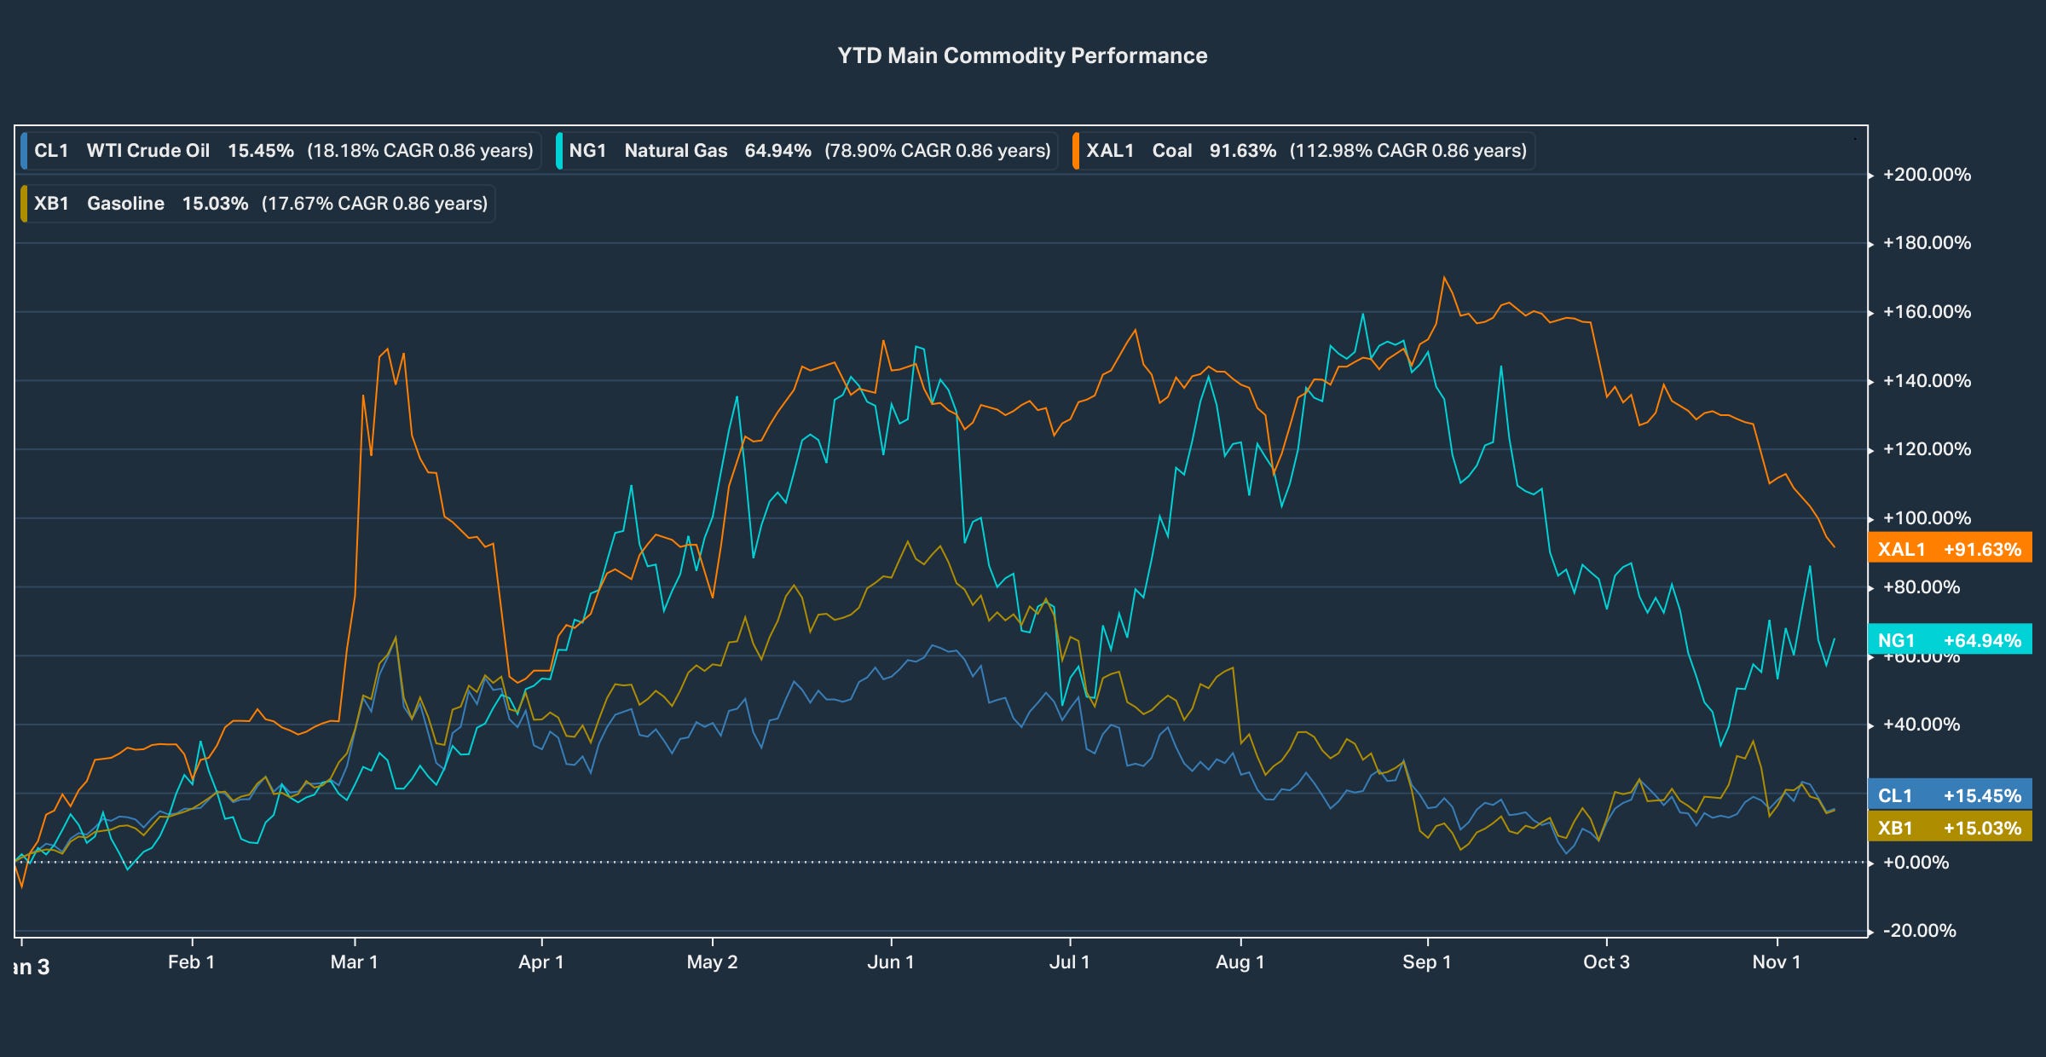Click the orange color bar beside XAL1
This screenshot has width=2046, height=1057.
coord(1076,151)
